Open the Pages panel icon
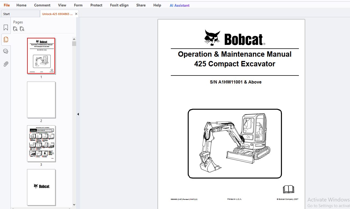This screenshot has width=350, height=209. click(6, 40)
